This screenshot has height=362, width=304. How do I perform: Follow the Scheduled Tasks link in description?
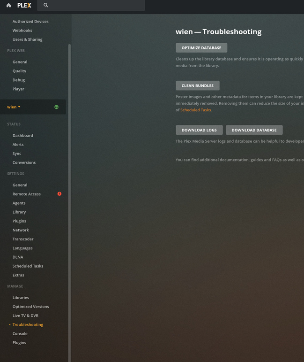[195, 110]
